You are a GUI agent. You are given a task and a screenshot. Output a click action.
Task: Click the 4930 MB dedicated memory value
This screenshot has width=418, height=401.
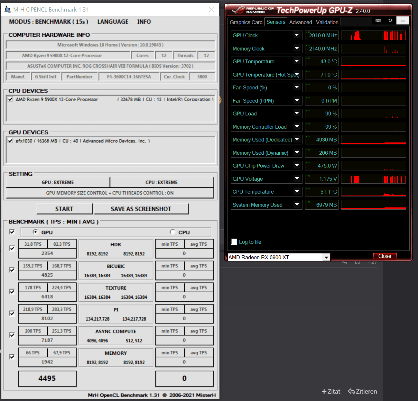pos(322,139)
